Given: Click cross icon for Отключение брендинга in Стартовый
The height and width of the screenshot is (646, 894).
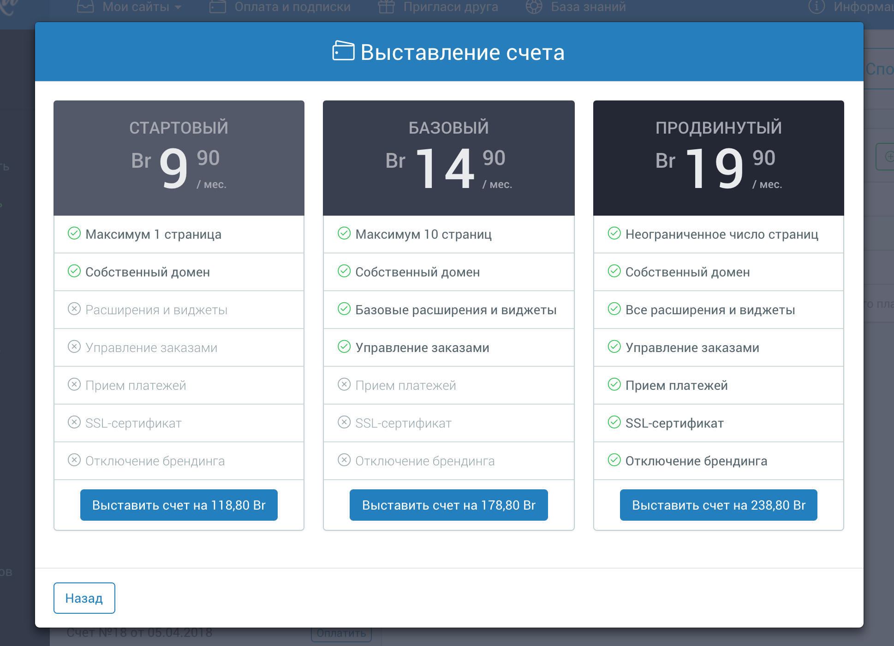Looking at the screenshot, I should pyautogui.click(x=74, y=460).
